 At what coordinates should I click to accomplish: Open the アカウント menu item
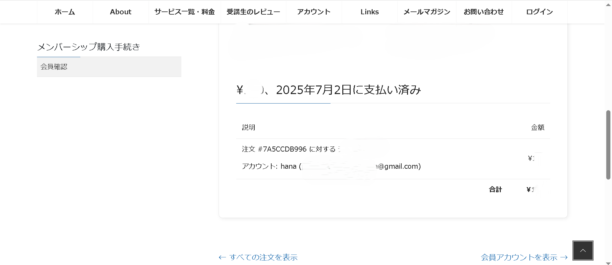314,12
